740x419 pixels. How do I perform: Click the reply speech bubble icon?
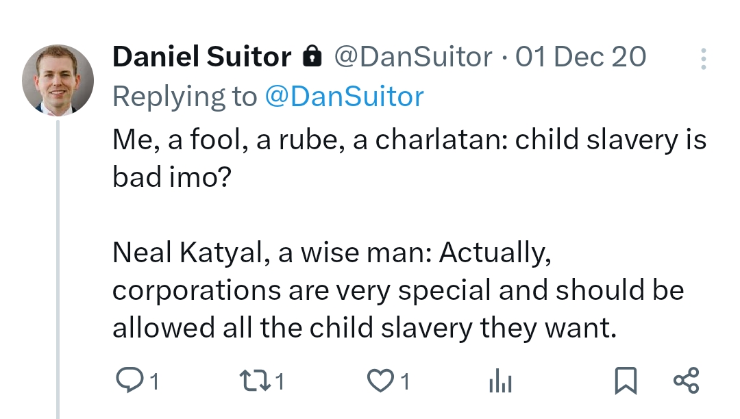click(x=128, y=381)
